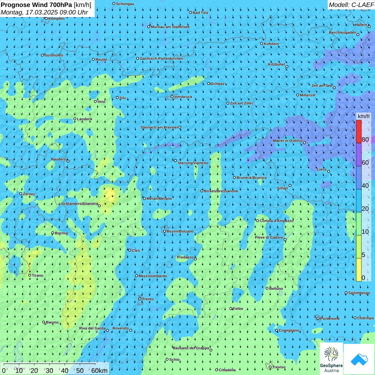
Task: Click the Landeck station dot
Action: (x=75, y=119)
